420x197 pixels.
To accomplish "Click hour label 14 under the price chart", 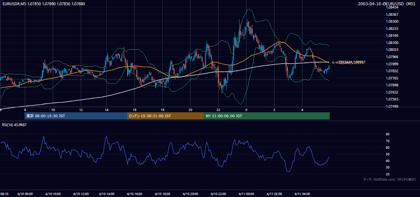I will click(107, 110).
